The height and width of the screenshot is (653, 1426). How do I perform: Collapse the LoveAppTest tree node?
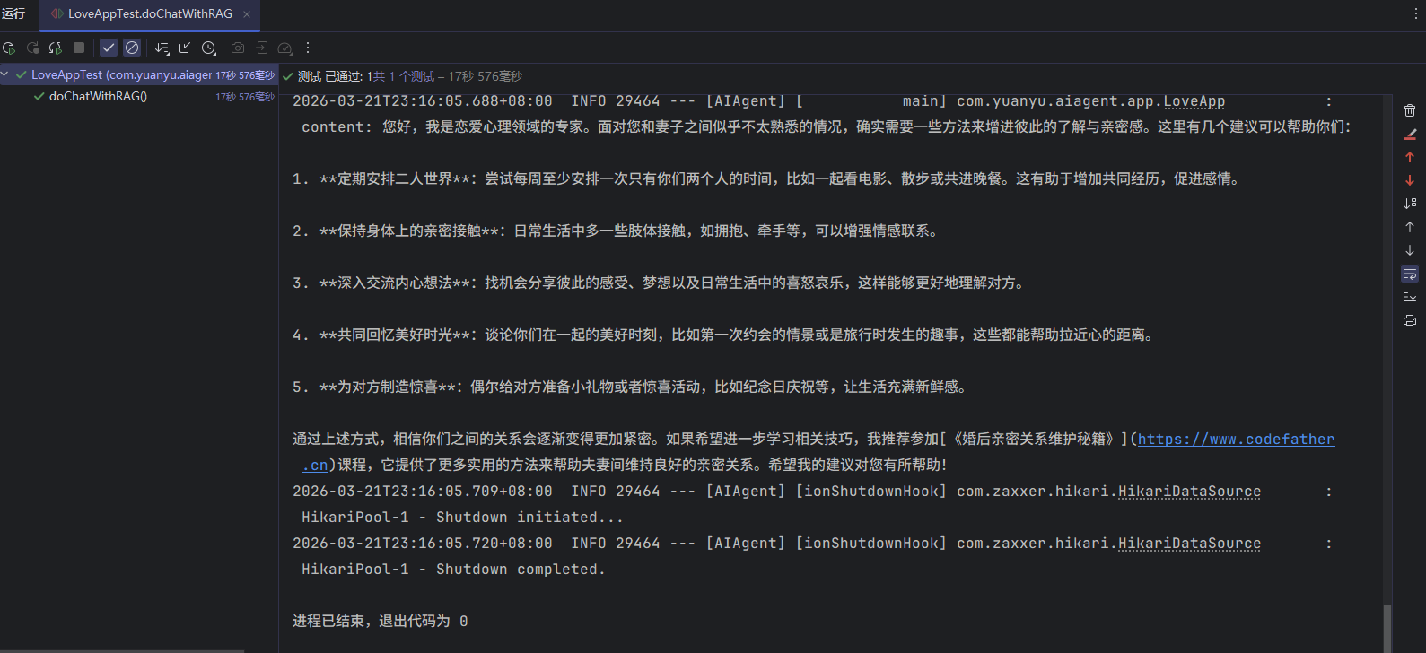(x=5, y=74)
